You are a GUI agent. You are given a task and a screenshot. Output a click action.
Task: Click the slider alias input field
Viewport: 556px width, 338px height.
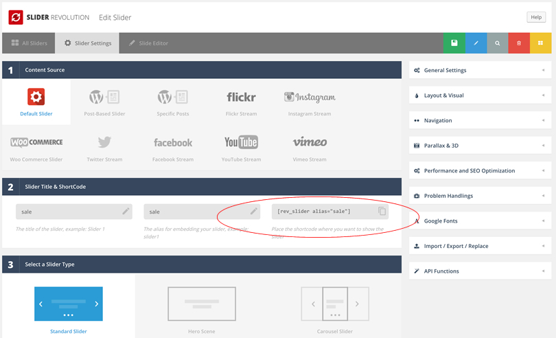click(x=202, y=212)
